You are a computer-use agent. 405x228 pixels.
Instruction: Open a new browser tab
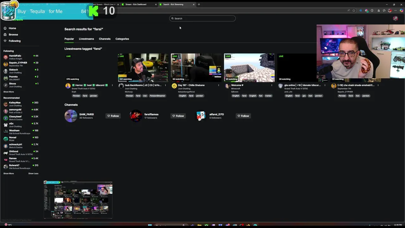199,4
